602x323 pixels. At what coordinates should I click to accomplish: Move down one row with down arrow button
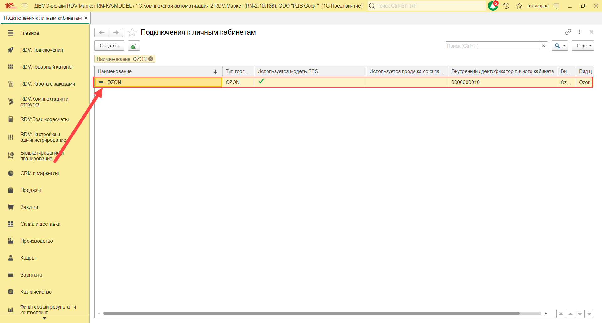click(x=580, y=314)
